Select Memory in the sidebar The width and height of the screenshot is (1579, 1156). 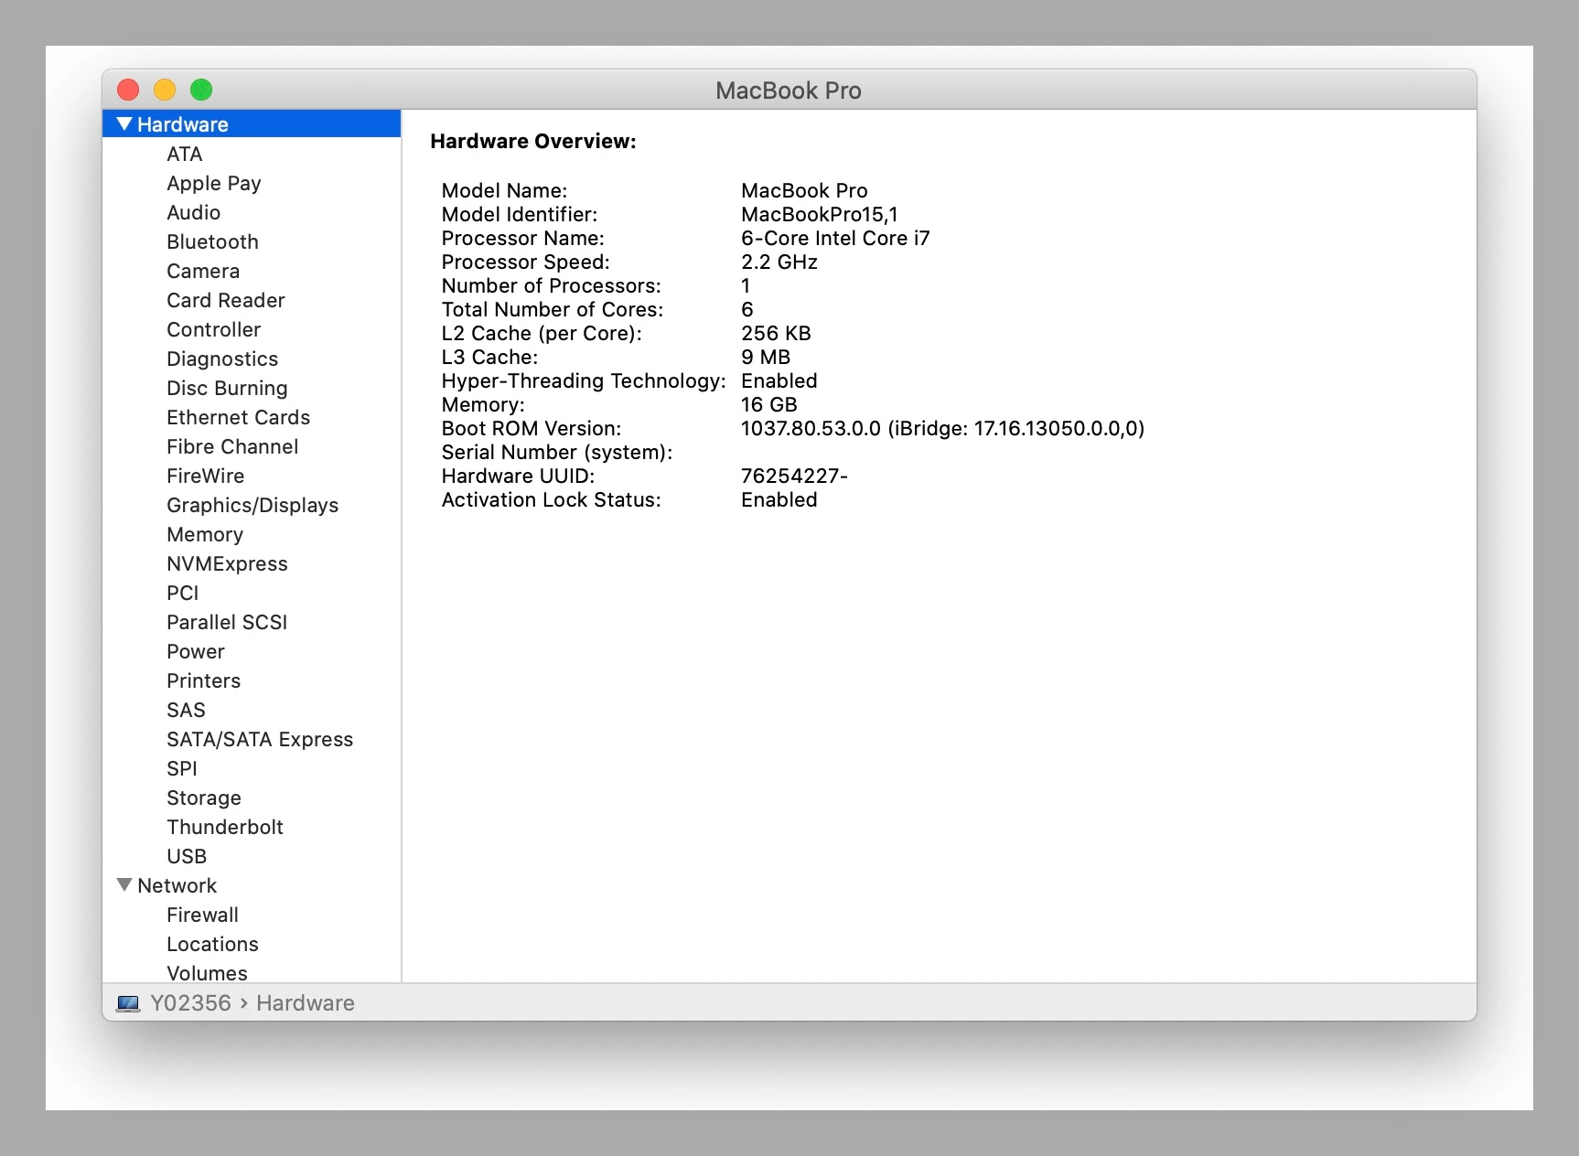tap(205, 534)
